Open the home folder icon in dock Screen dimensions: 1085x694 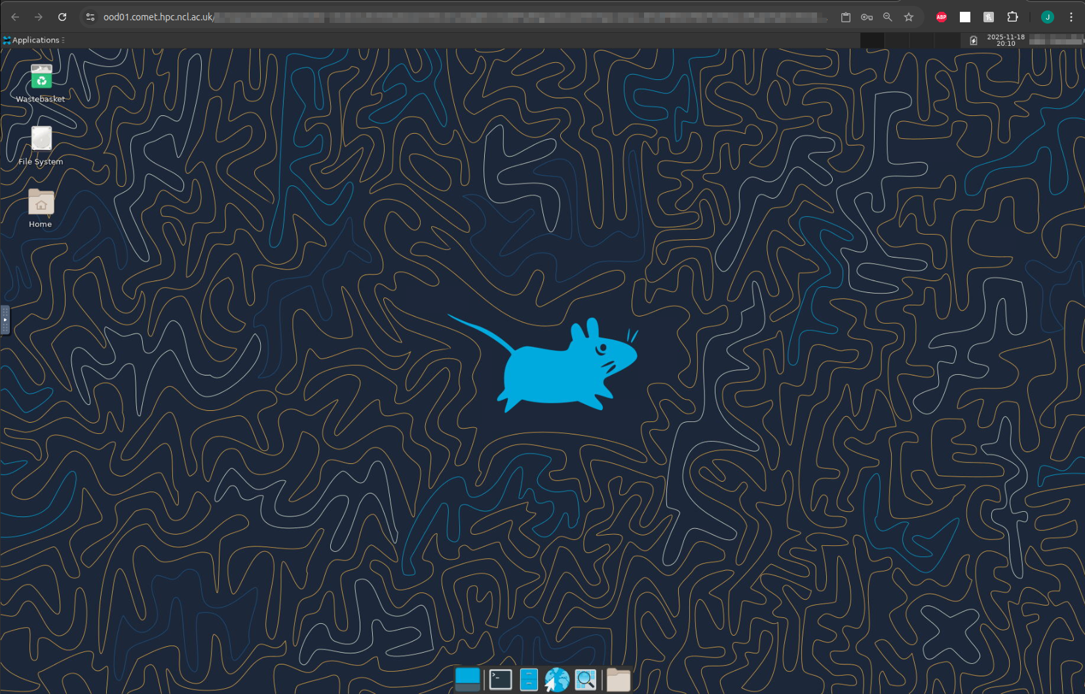[x=618, y=680]
